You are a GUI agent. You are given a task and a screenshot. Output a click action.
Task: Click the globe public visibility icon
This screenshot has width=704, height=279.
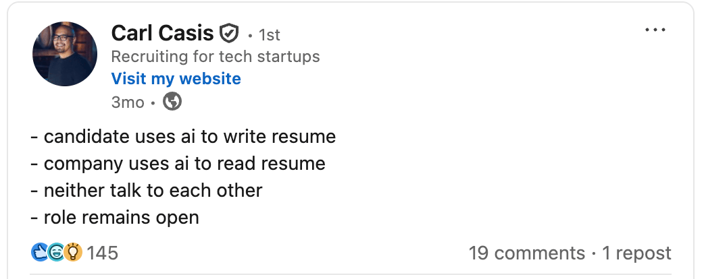point(173,102)
